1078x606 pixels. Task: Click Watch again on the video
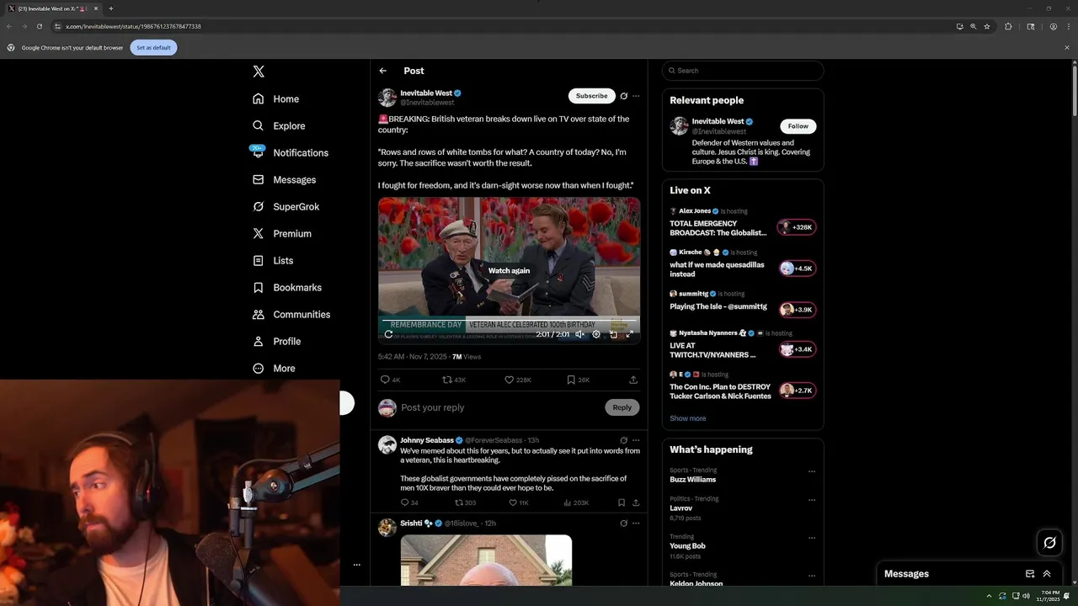click(x=509, y=270)
